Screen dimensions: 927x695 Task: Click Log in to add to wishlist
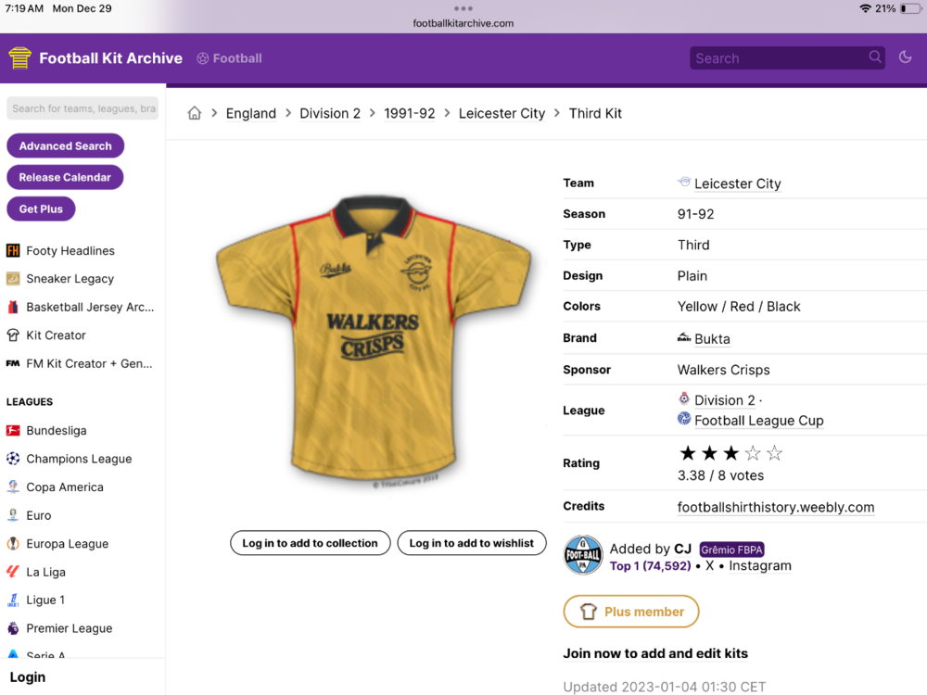pos(471,543)
